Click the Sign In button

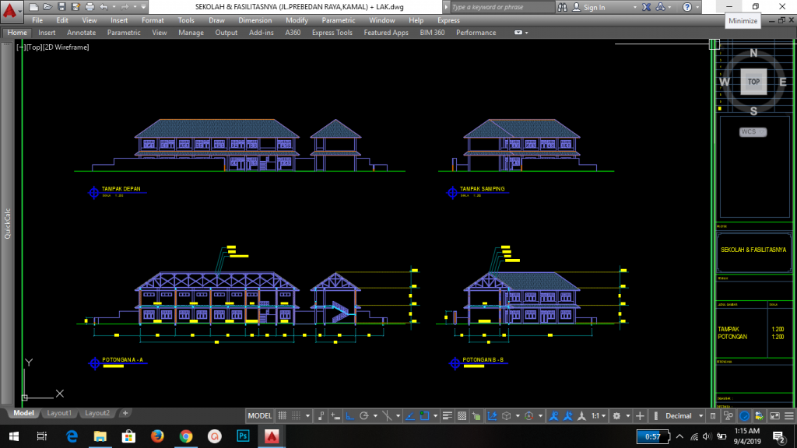tap(593, 6)
